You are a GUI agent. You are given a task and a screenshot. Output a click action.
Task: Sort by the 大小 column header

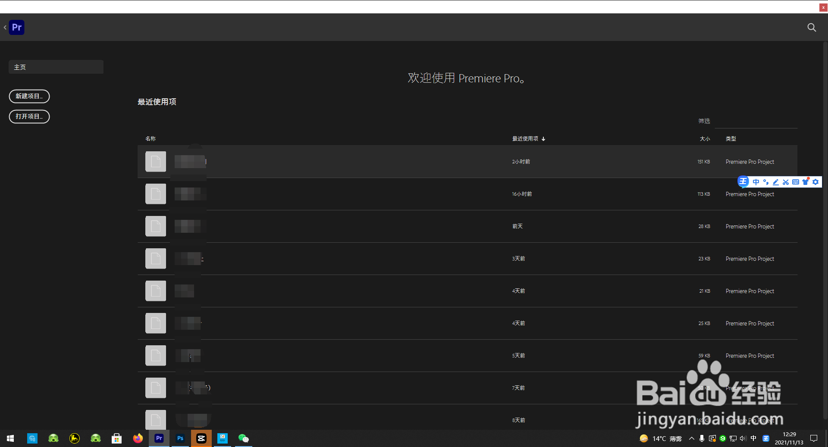click(705, 138)
